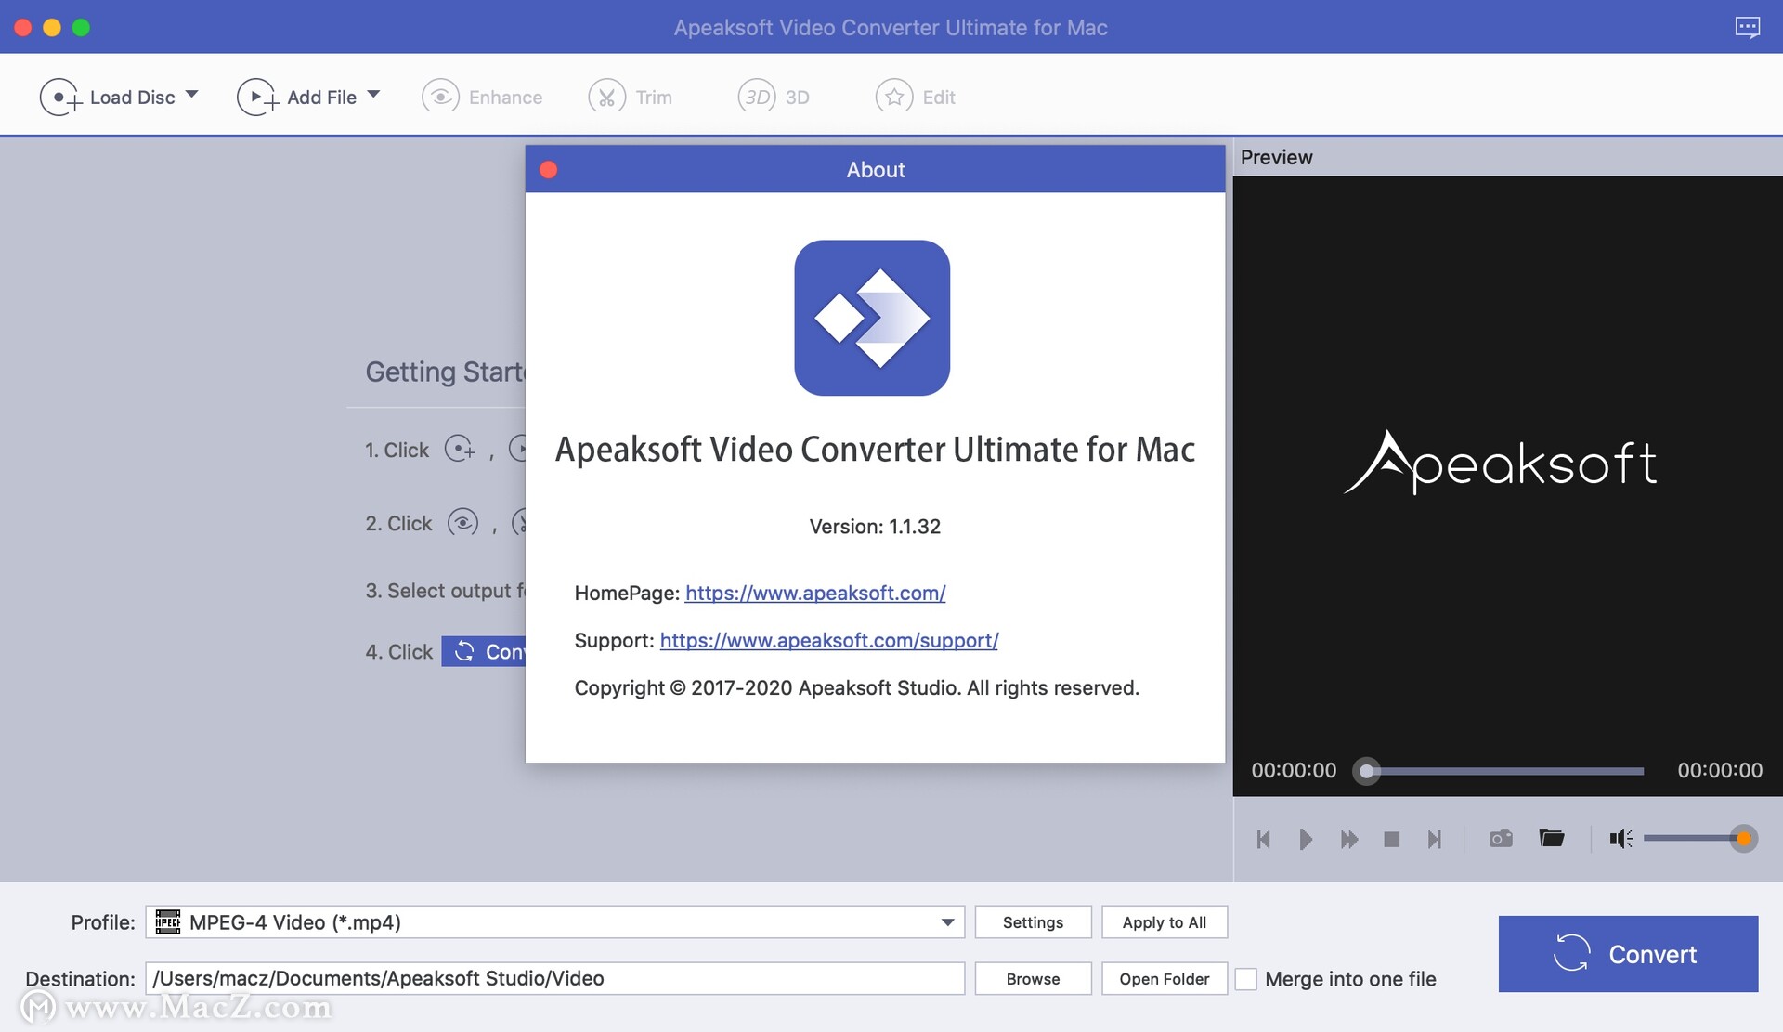Click the Edit label in toolbar

pyautogui.click(x=939, y=98)
